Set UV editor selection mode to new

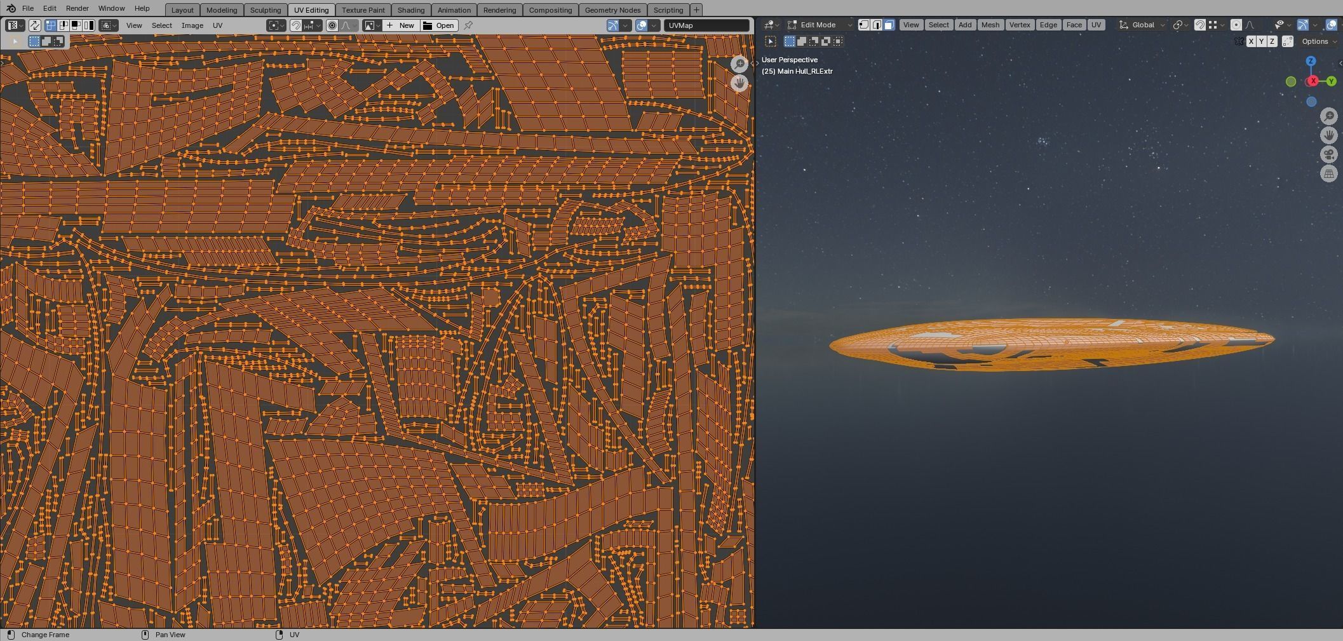[34, 41]
